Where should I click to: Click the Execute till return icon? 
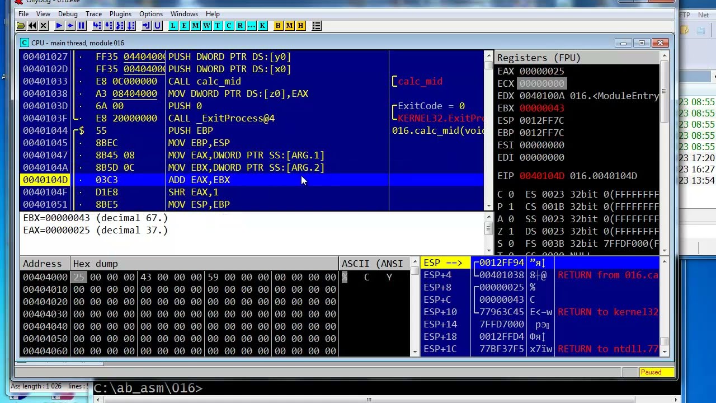coord(146,26)
